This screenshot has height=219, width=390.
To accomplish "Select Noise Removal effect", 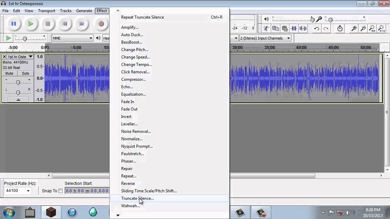I will click(x=169, y=131).
